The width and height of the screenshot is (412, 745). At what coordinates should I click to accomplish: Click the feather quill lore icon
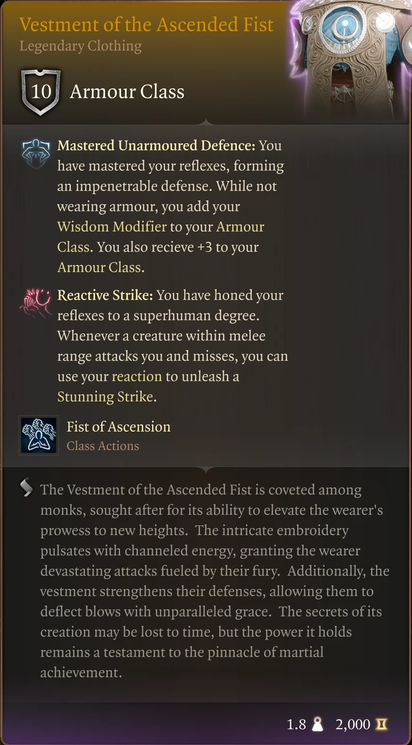(26, 488)
